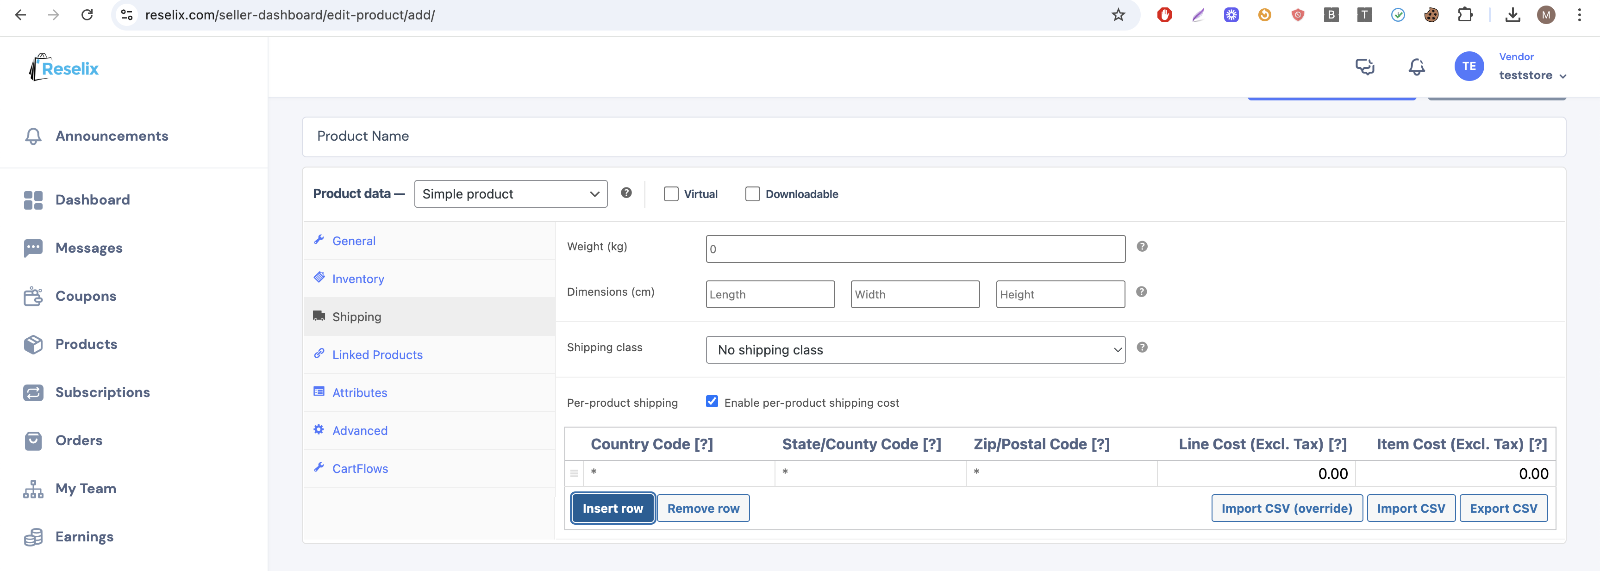Click the Insert row button
The image size is (1600, 571).
[612, 509]
